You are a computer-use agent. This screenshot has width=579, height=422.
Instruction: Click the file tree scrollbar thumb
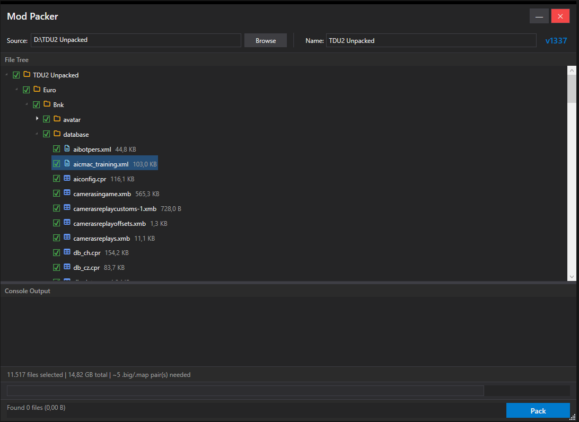tap(572, 89)
